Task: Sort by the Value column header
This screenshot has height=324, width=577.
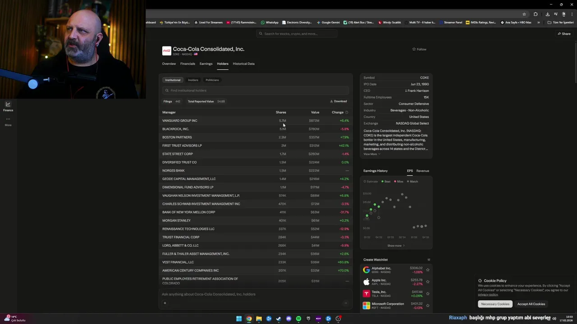Action: [x=315, y=112]
